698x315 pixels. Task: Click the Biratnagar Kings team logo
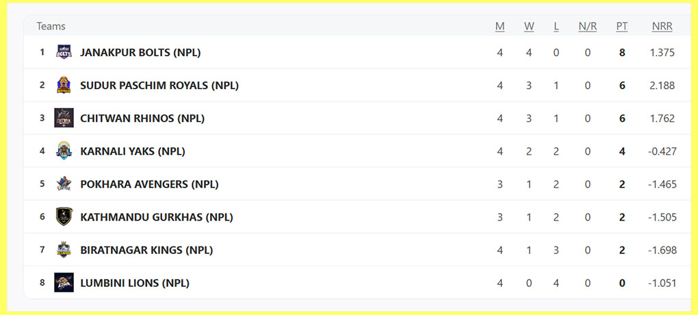(64, 249)
